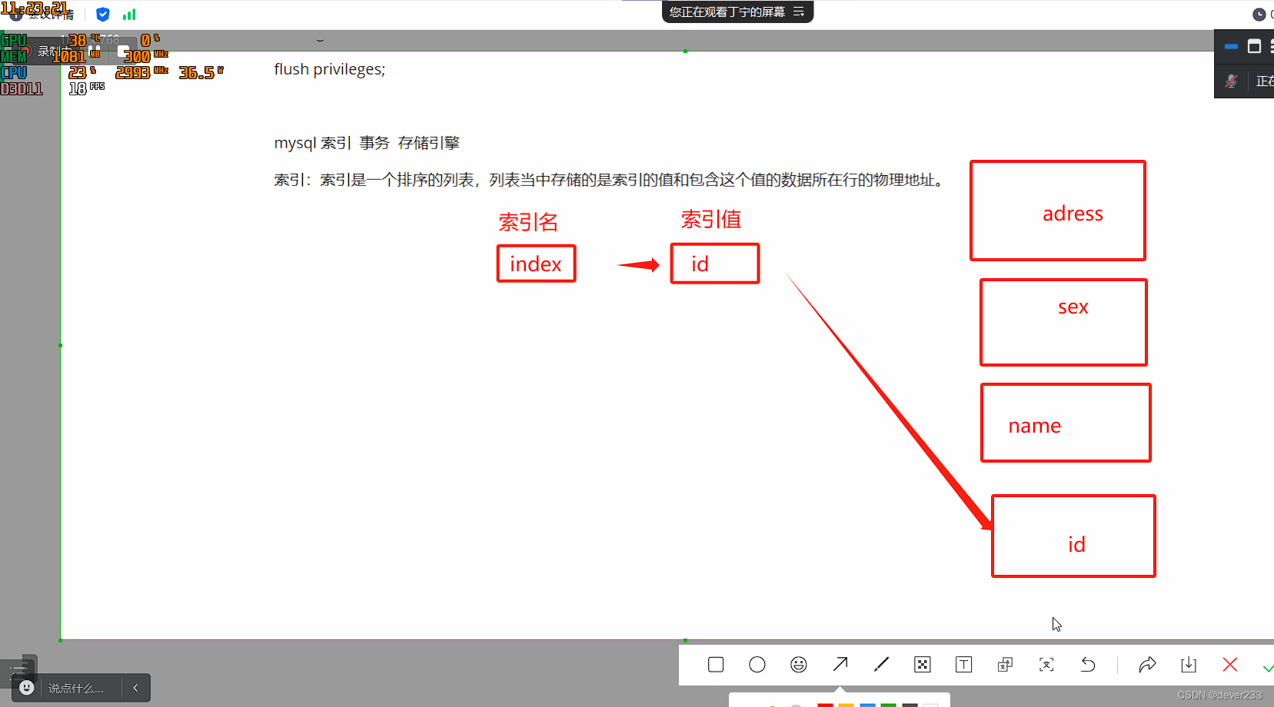
Task: Select the rectangle drawing tool
Action: click(x=716, y=665)
